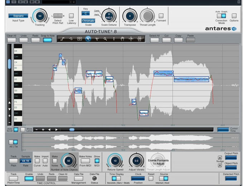247x186 pixels.
Task: Click the graph Undo button
Action: pyautogui.click(x=24, y=40)
